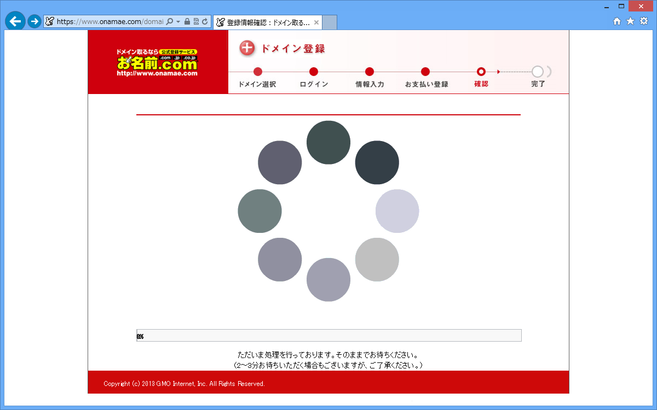Open the browser Home icon

coord(617,21)
